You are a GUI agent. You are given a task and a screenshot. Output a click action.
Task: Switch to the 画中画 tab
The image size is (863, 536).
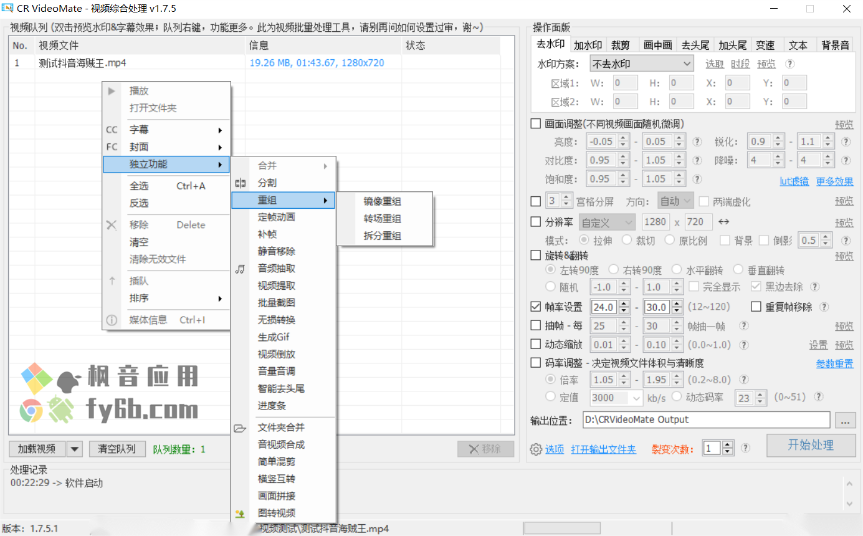coord(658,45)
